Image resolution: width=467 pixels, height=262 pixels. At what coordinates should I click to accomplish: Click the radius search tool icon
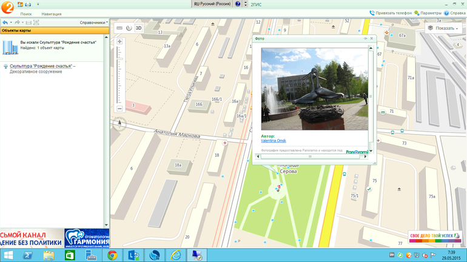point(129,28)
